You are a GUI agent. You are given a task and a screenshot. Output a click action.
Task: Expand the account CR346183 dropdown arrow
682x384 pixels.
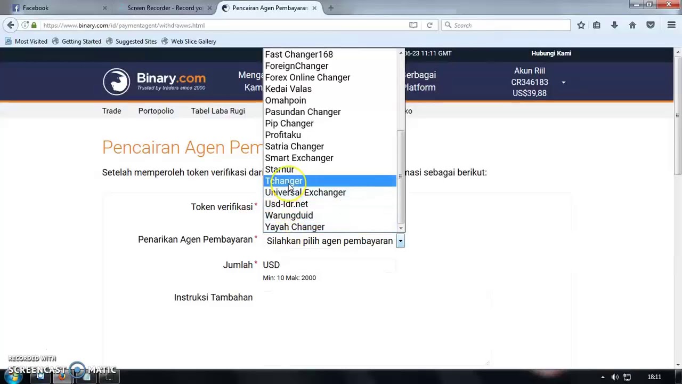(x=564, y=82)
